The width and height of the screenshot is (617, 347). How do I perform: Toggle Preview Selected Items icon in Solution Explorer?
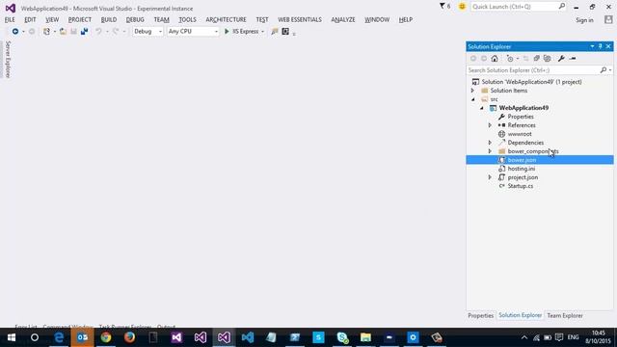click(x=573, y=59)
